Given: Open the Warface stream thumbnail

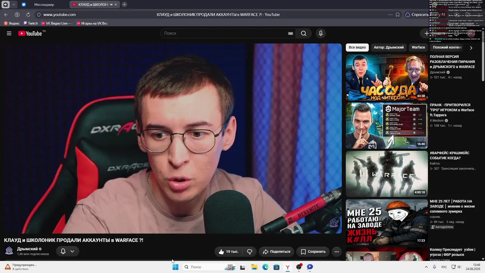Looking at the screenshot, I should coord(386,174).
